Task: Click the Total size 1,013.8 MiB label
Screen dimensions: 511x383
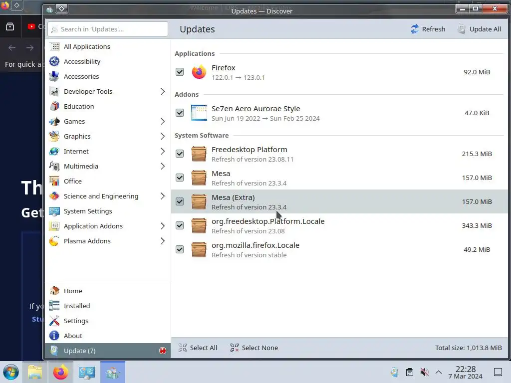Action: (468, 348)
